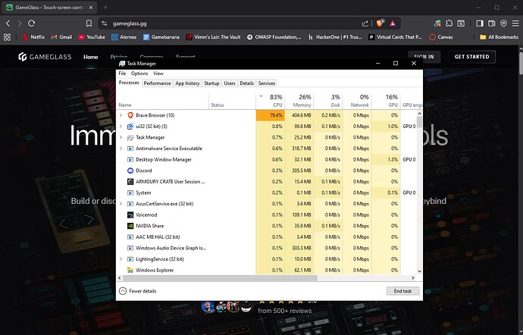Viewport: 523px width, 335px height.
Task: Click the share icon in address bar
Action: (365, 23)
